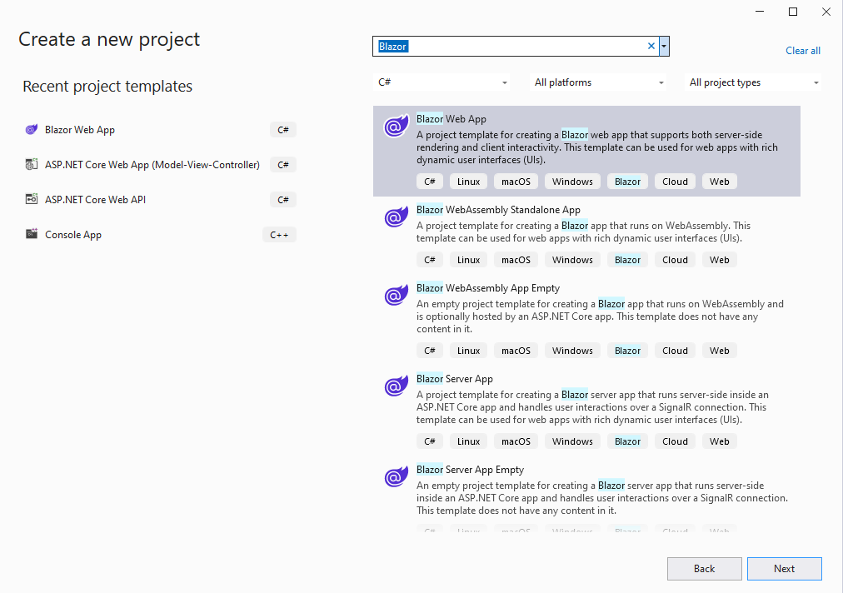Click Cloud tag under Blazor Web App
This screenshot has height=593, width=843.
tap(675, 182)
